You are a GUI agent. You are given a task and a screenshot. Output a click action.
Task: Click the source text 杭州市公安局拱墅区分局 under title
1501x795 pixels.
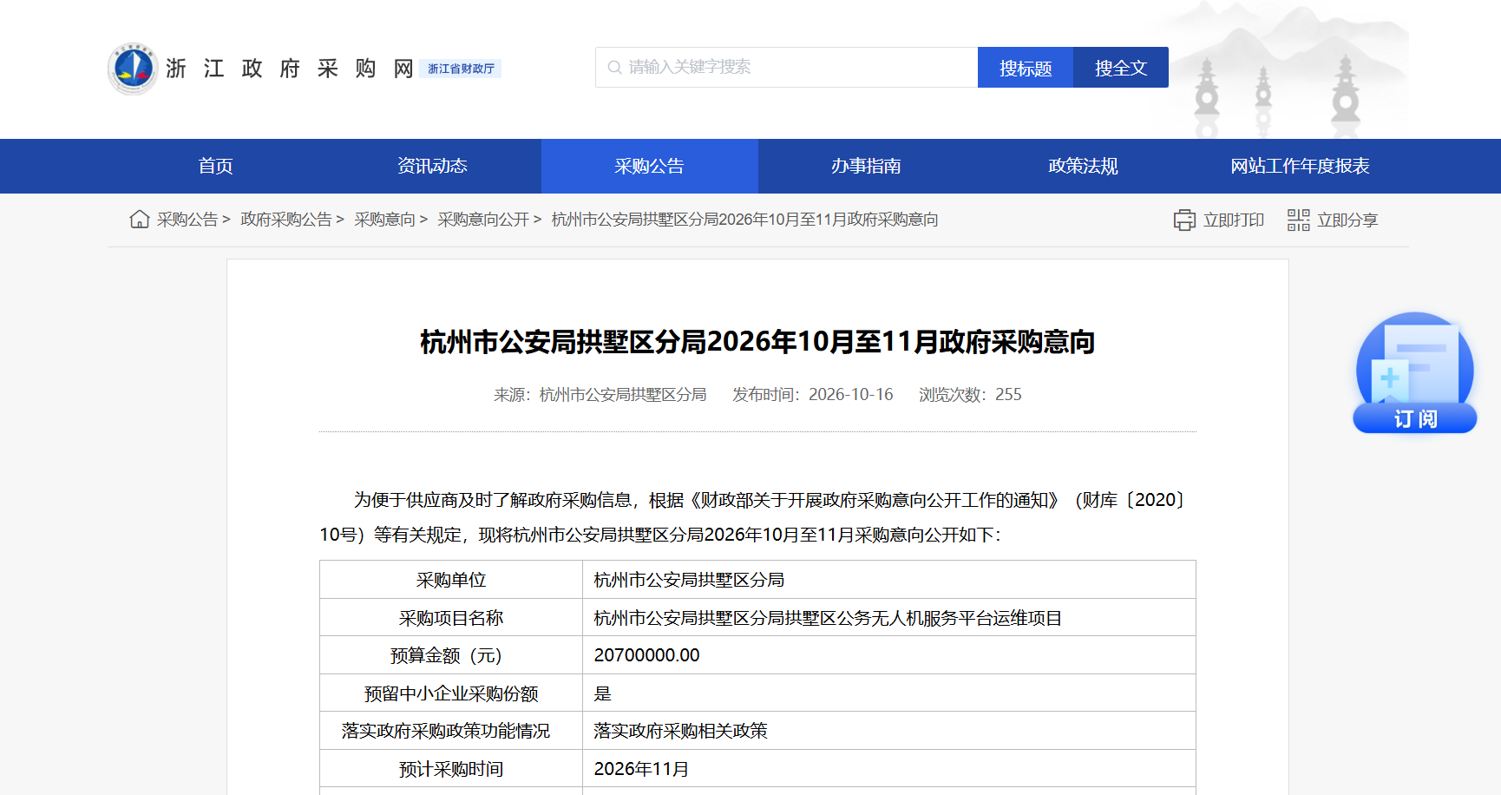(623, 395)
